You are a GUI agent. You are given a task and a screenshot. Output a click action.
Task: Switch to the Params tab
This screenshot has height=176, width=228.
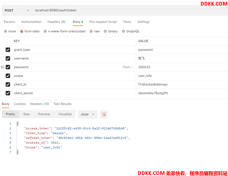click(9, 22)
